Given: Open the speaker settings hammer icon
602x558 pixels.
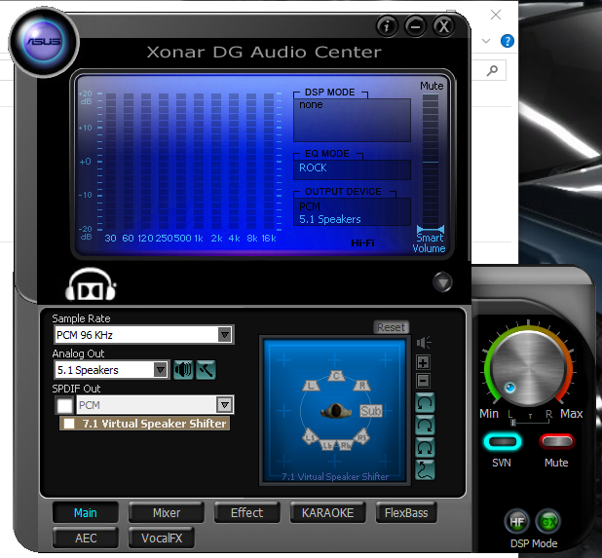Looking at the screenshot, I should click(x=206, y=370).
